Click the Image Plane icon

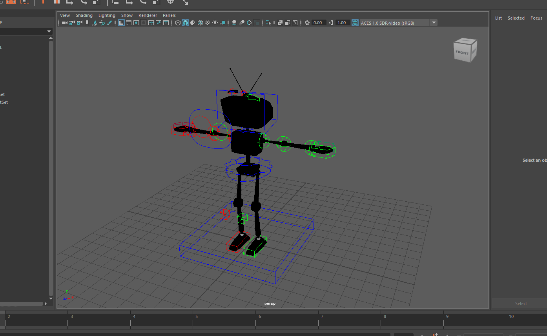(x=95, y=23)
